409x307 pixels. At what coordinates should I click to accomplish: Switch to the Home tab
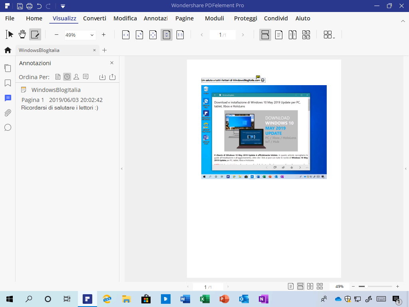34,18
